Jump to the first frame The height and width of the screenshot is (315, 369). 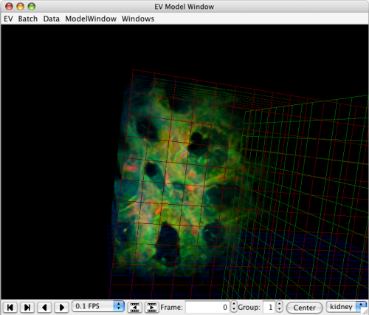(10, 308)
